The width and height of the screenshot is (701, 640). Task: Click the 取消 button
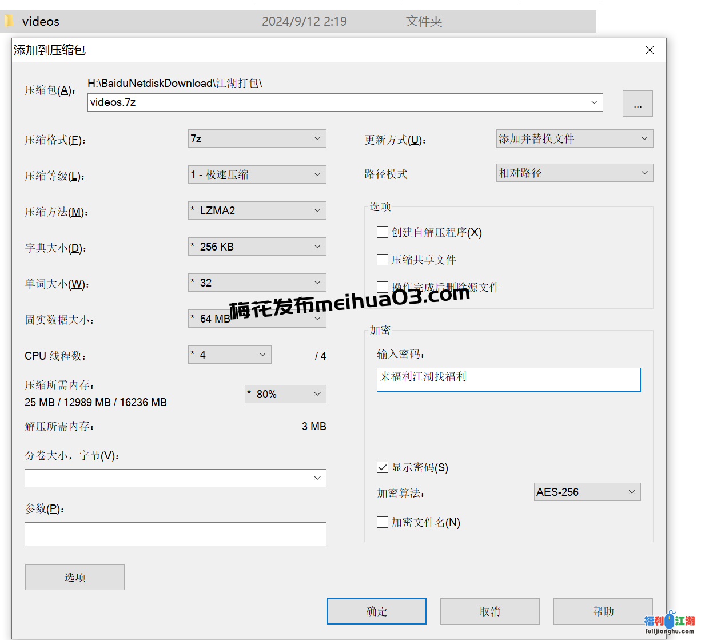tap(490, 611)
